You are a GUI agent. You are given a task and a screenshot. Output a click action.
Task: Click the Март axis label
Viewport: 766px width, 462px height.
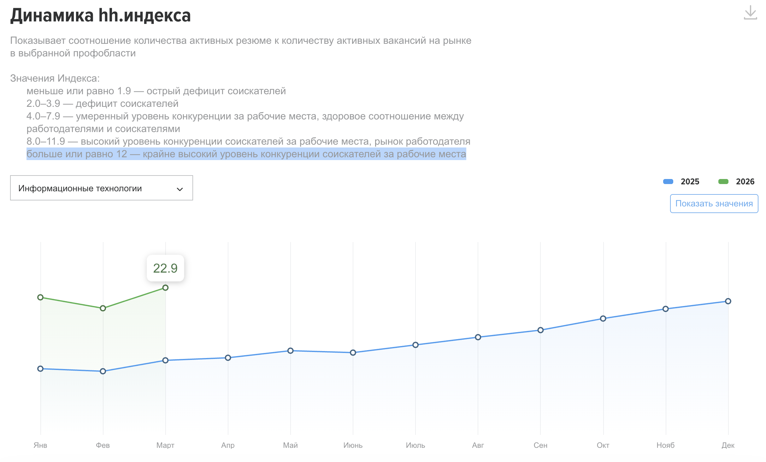tap(165, 445)
